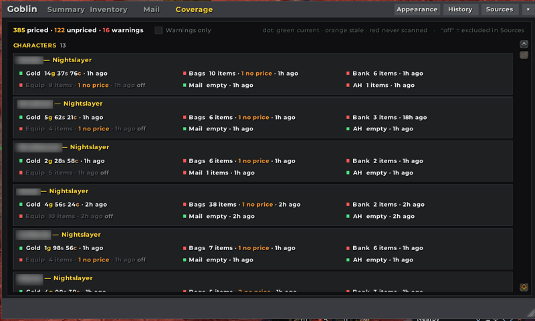Screen dimensions: 535x321
Task: Click the Goblin title text
Action: pos(22,9)
